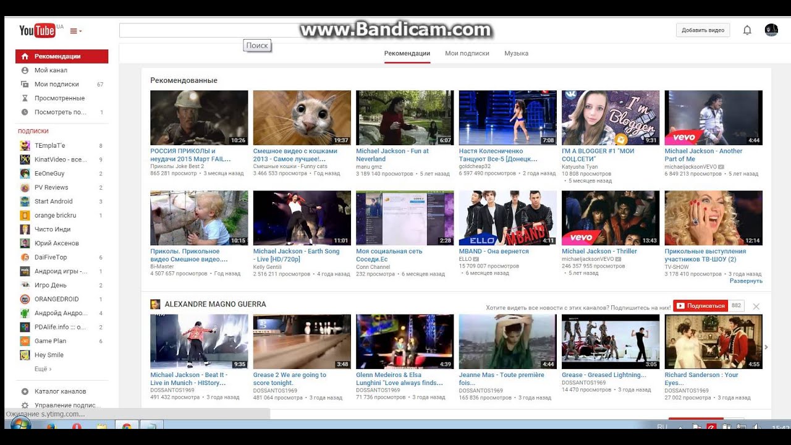The width and height of the screenshot is (791, 445).
Task: Open PDAlife.info channel icon
Action: 25,327
